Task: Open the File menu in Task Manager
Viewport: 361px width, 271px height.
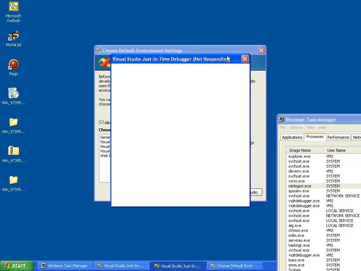Action: pos(282,127)
